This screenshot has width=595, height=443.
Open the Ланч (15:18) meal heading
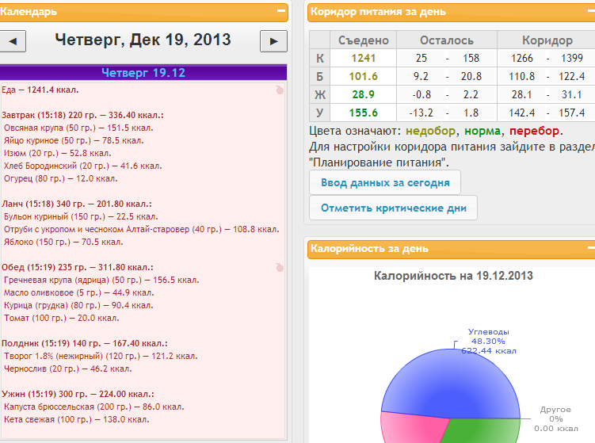tap(77, 204)
